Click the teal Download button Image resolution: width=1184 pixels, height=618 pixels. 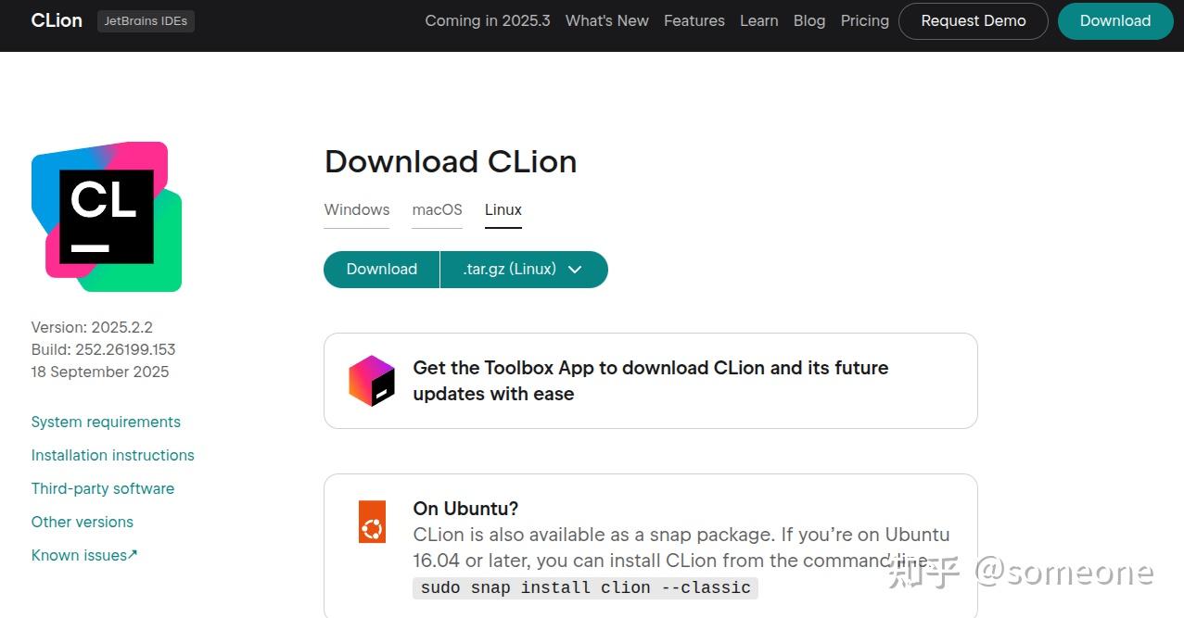pos(380,269)
